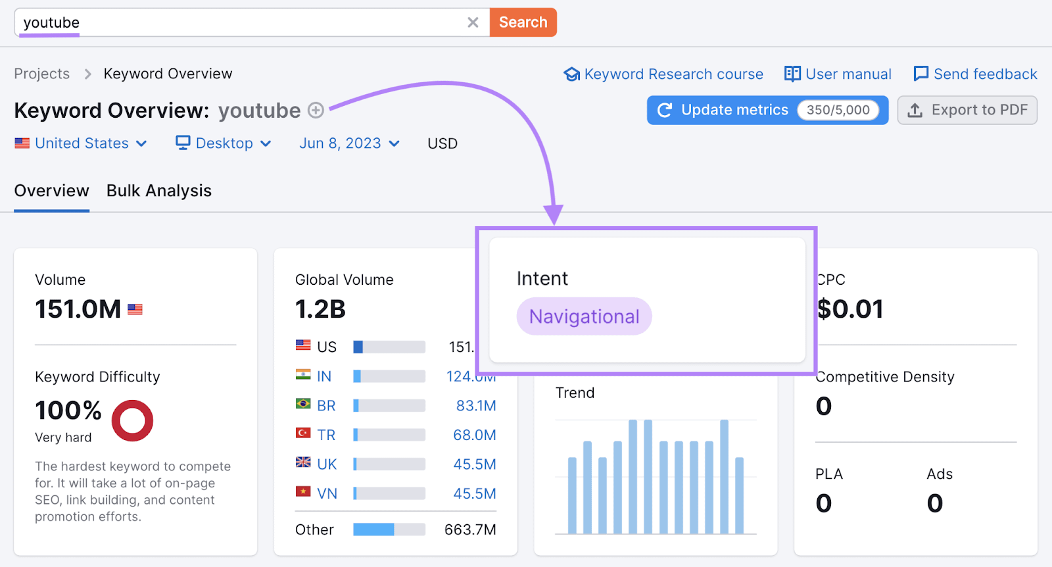Image resolution: width=1052 pixels, height=567 pixels.
Task: Open the Jun 8, 2023 date dropdown
Action: 349,143
